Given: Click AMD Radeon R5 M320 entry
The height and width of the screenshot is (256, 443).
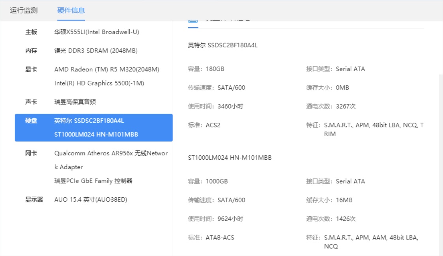Looking at the screenshot, I should tap(107, 69).
